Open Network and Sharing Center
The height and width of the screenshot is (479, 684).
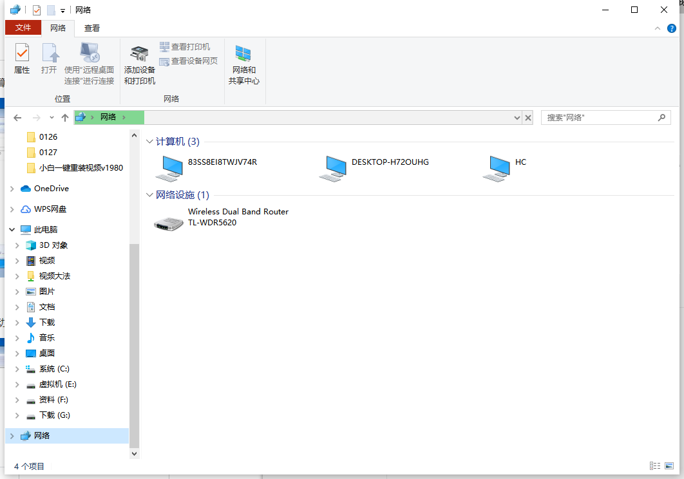[244, 64]
